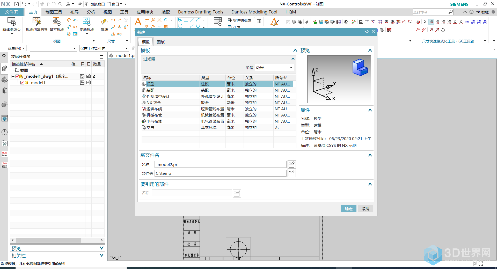Collapse the 过滤器 filter section
Viewport: 497px width, 269px height.
(293, 59)
